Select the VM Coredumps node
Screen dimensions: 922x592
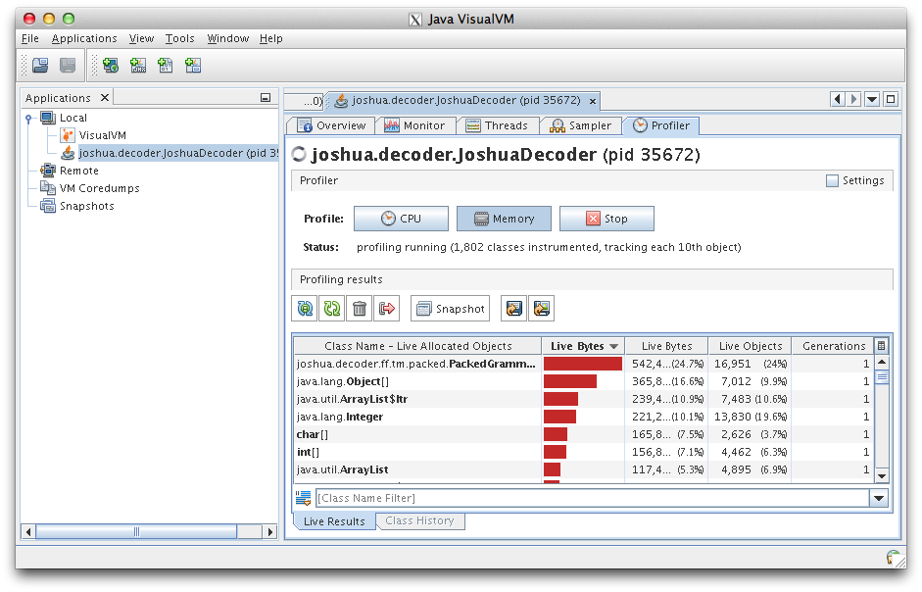point(99,188)
